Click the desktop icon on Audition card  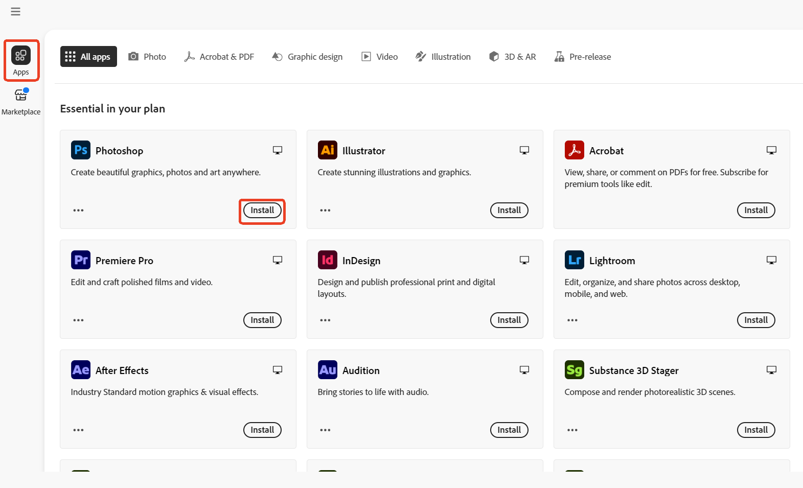pos(524,370)
